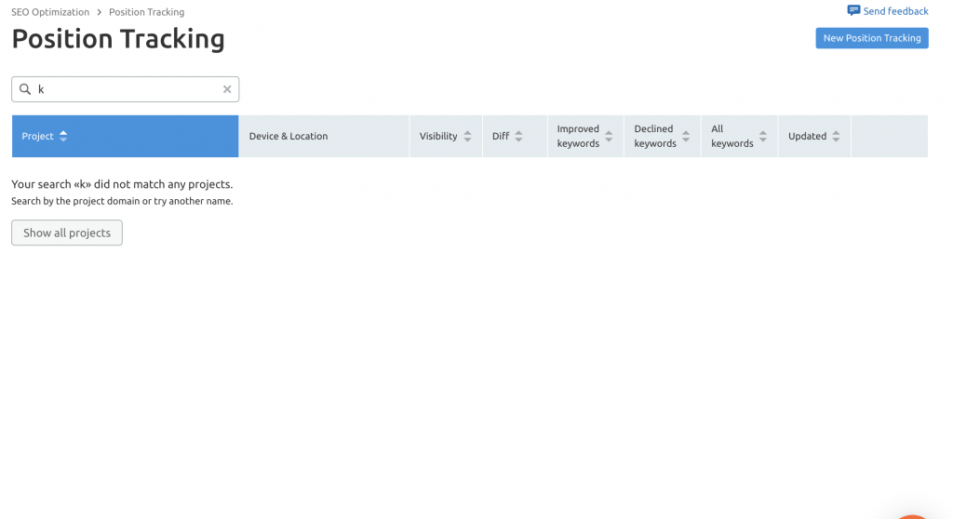The width and height of the screenshot is (953, 519).
Task: Toggle sort arrows on Project column
Action: pyautogui.click(x=63, y=136)
